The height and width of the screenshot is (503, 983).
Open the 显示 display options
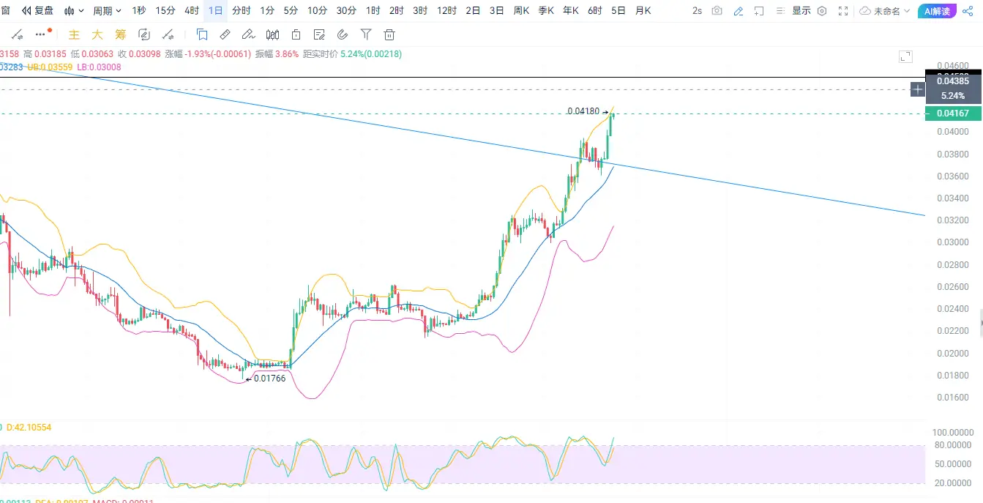801,11
